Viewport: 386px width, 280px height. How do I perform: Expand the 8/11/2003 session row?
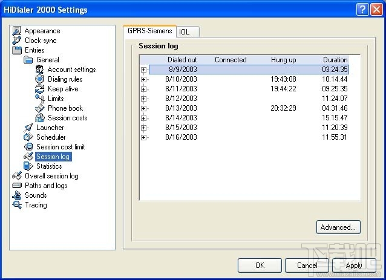[143, 89]
